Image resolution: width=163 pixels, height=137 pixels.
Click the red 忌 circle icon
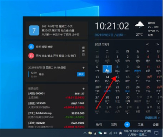point(31,56)
